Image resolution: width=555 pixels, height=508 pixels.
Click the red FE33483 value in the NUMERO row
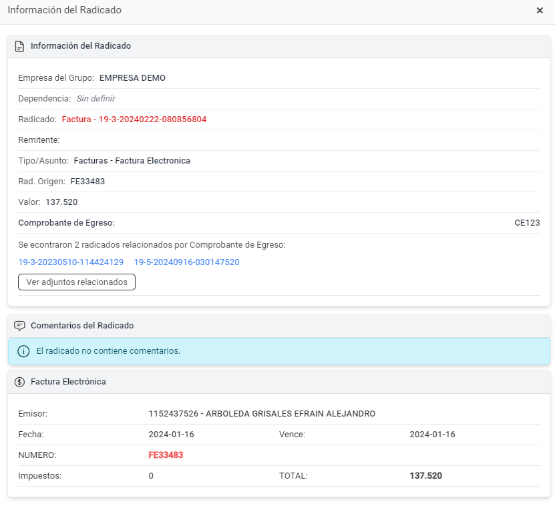coord(166,455)
